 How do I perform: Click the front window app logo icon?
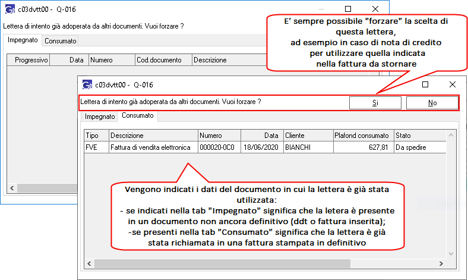[87, 85]
